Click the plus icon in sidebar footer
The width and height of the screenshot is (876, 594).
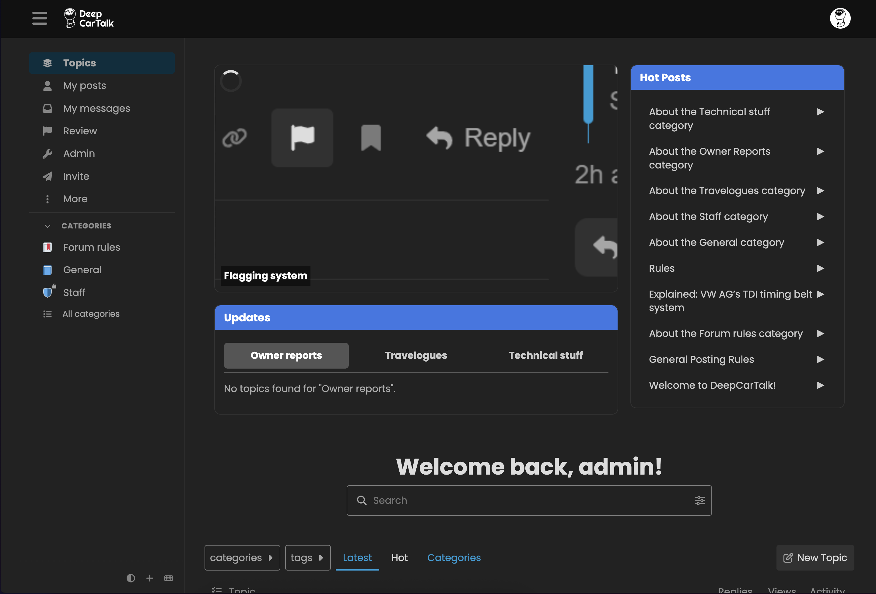tap(150, 578)
